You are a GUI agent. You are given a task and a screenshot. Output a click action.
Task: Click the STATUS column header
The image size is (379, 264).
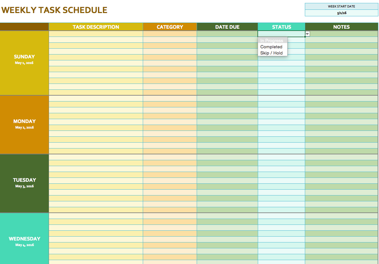click(281, 27)
